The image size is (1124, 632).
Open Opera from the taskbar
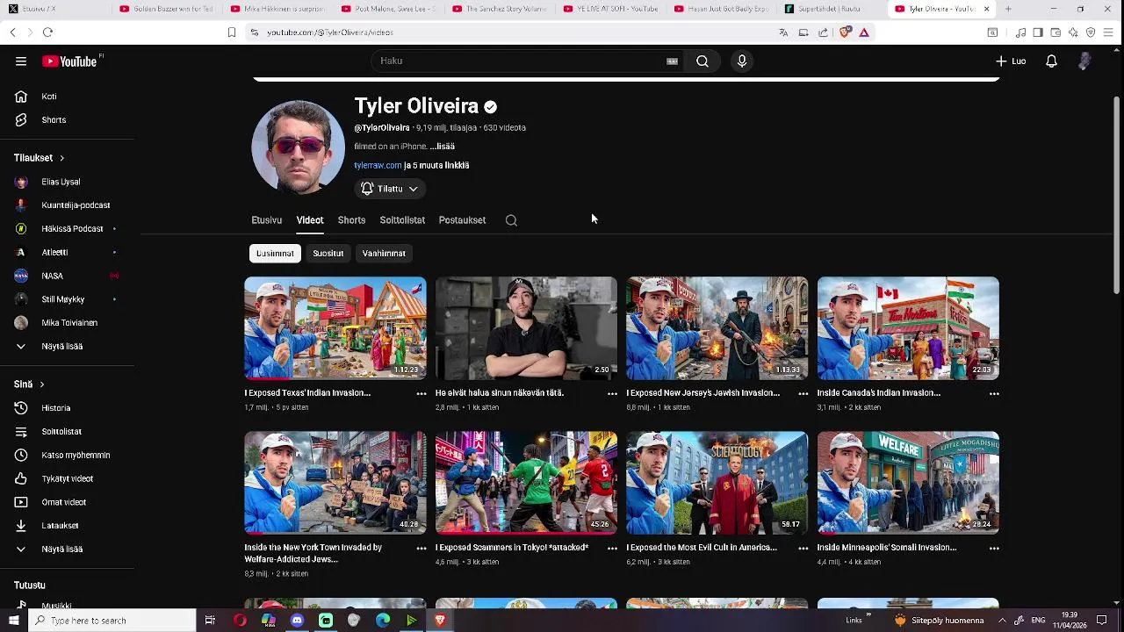240,621
